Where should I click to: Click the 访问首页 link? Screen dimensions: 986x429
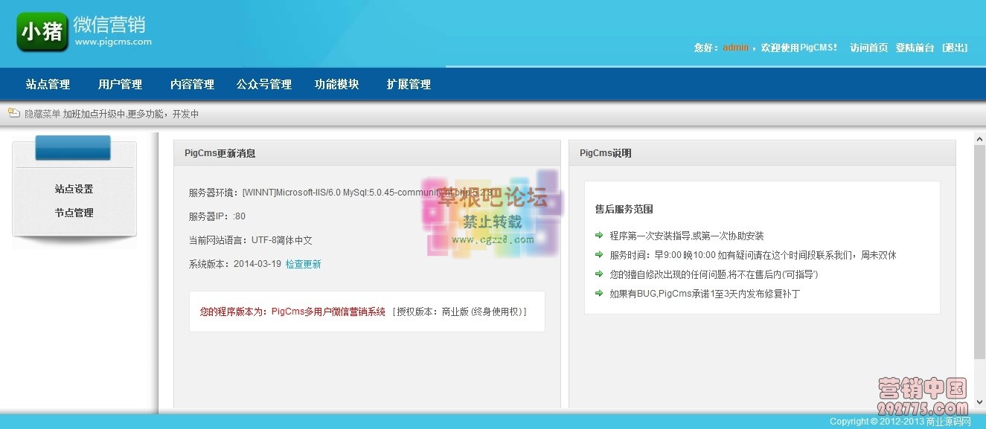[868, 47]
